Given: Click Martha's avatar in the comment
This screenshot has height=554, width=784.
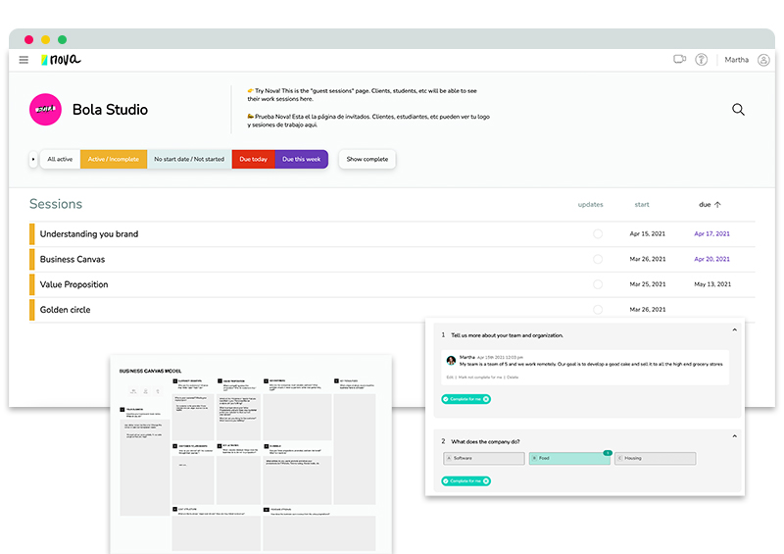Looking at the screenshot, I should 451,360.
